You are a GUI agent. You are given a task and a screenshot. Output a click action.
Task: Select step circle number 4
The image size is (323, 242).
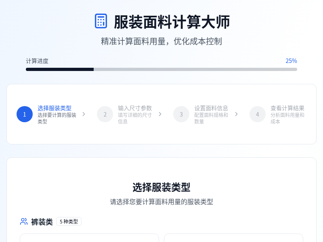click(x=257, y=114)
